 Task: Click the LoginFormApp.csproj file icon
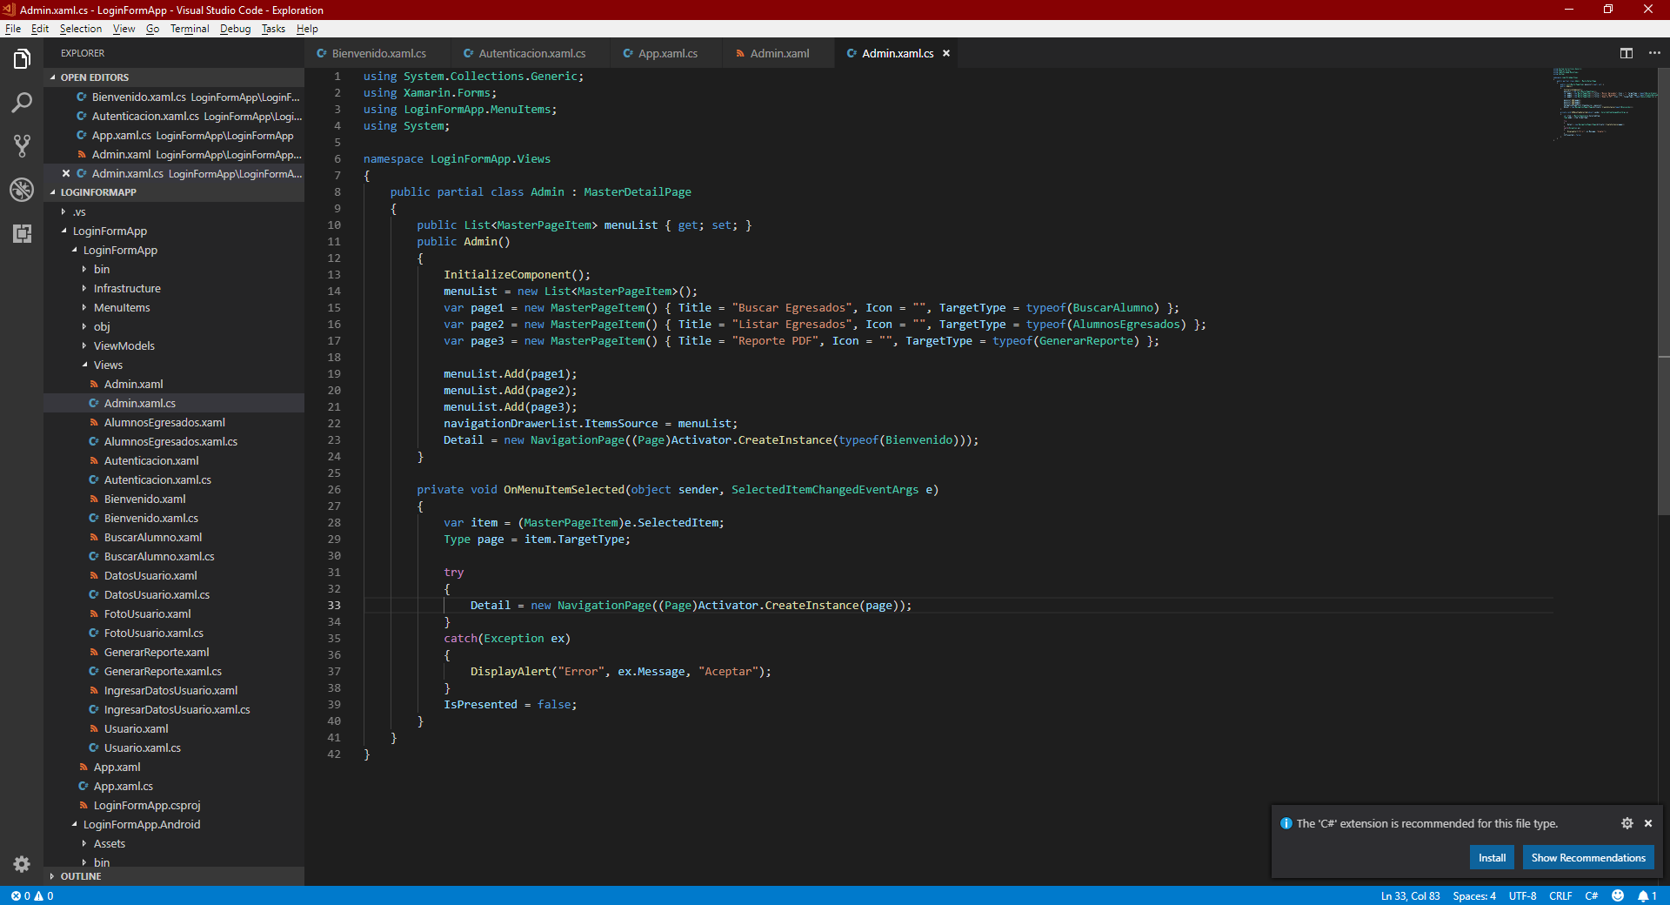(x=83, y=806)
